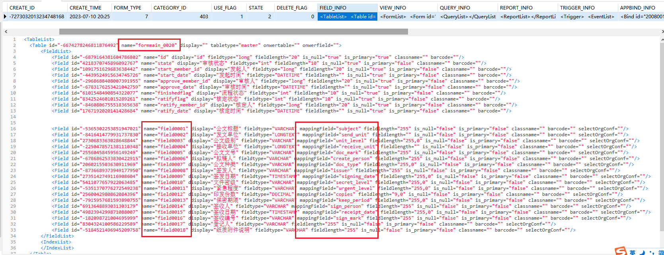Select the STATE cell with value 2
Screen dimensions: 664x255
click(261, 16)
